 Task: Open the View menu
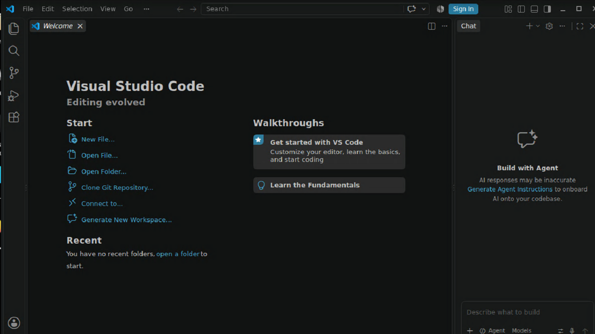[x=108, y=9]
